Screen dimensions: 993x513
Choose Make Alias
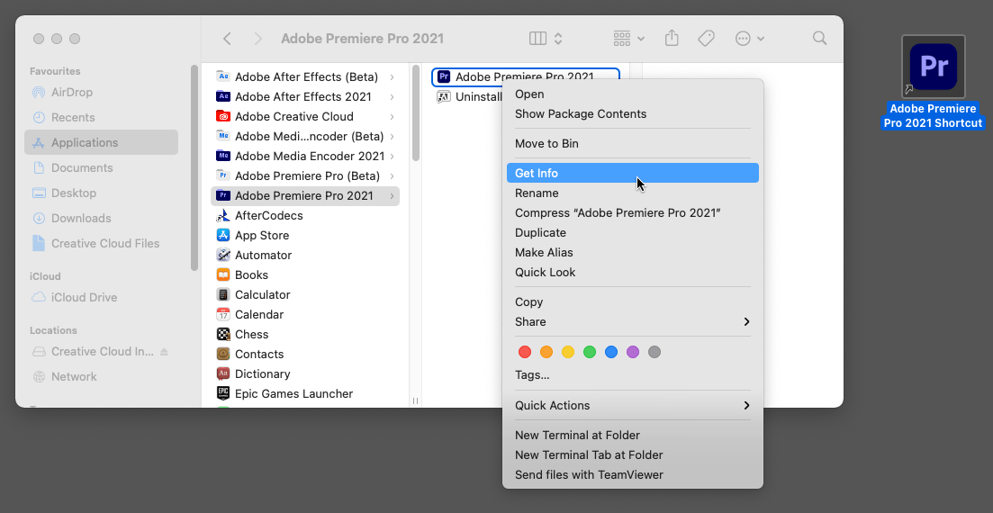coord(633,252)
